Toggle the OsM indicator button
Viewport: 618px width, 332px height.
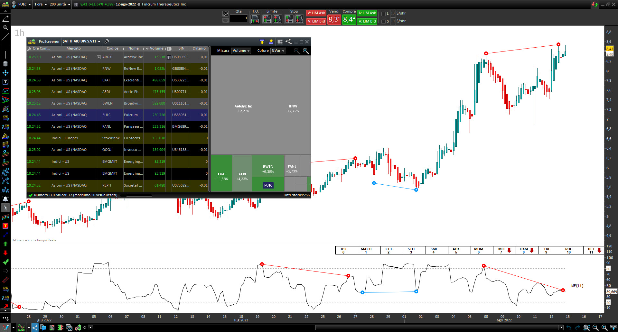(527, 250)
